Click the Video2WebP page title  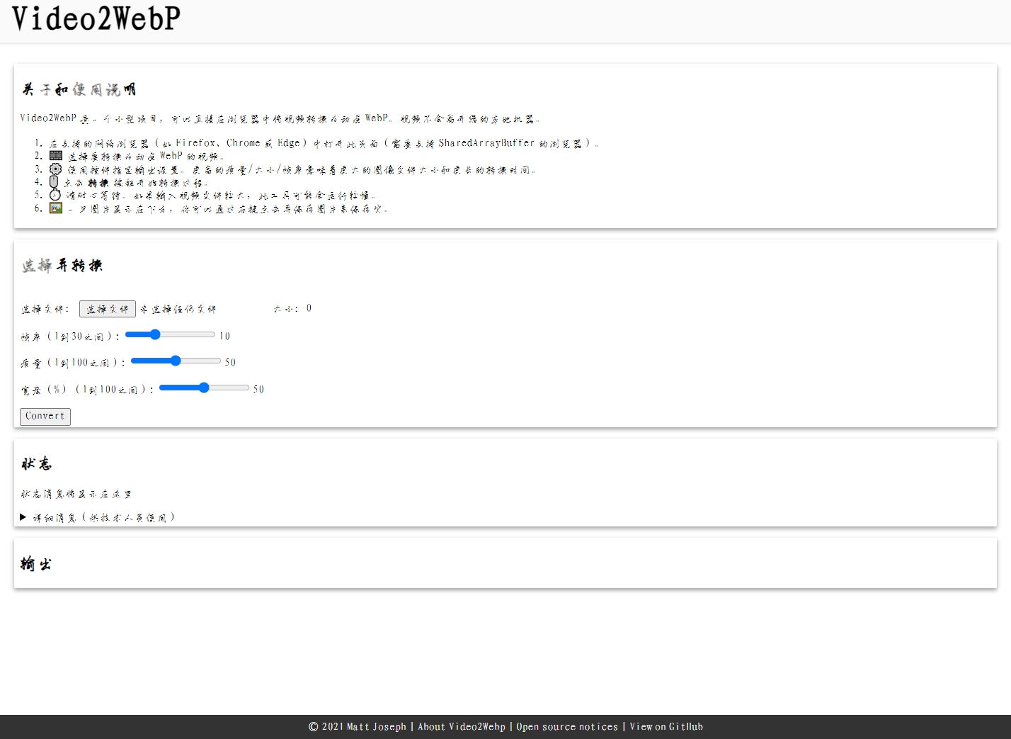click(x=96, y=18)
